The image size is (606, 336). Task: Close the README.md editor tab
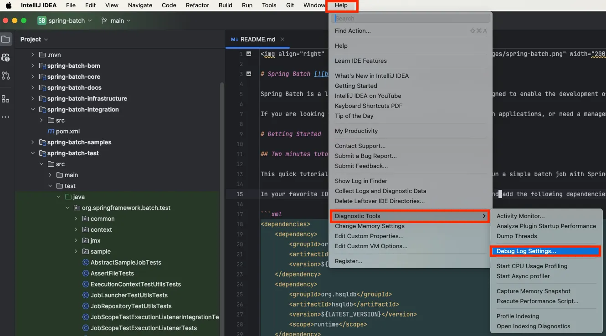(x=282, y=39)
